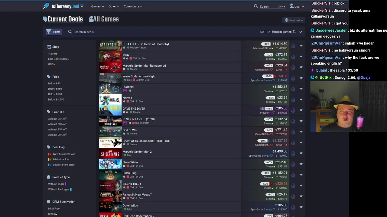Image resolution: width=387 pixels, height=217 pixels.
Task: Toggle the Below ₺500 price filter
Action: pyautogui.click(x=55, y=94)
